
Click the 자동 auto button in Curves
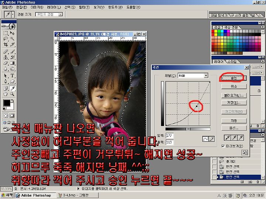tap(234, 121)
